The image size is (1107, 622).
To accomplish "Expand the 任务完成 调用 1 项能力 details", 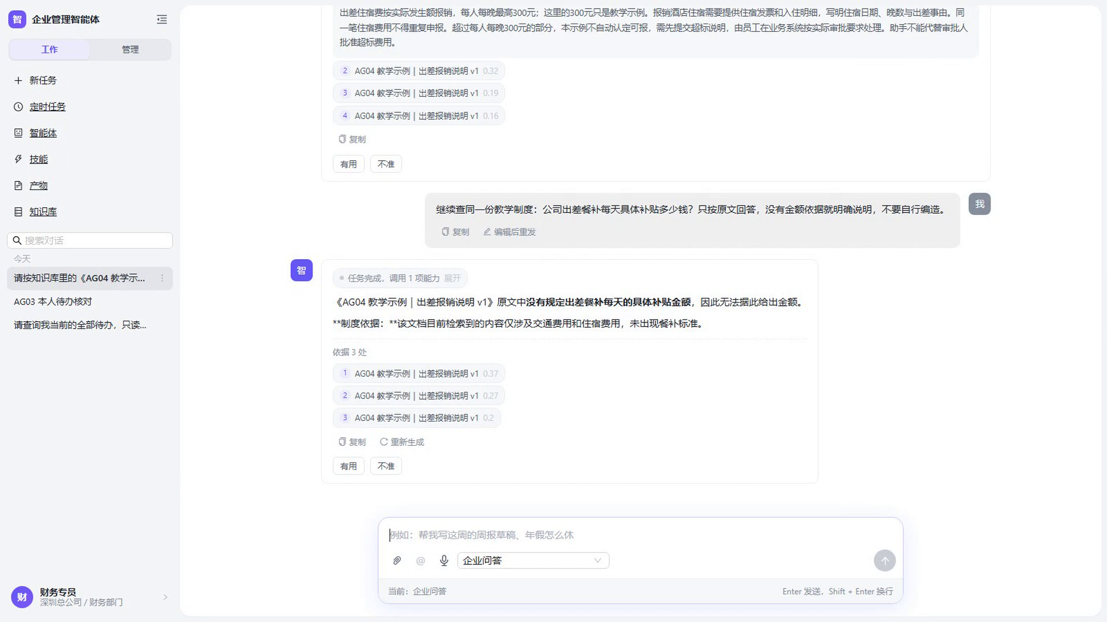I will [400, 279].
